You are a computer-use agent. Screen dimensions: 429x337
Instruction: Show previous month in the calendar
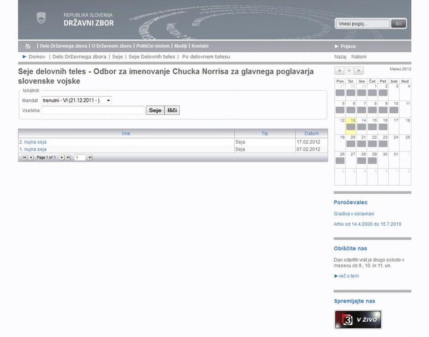tap(339, 70)
